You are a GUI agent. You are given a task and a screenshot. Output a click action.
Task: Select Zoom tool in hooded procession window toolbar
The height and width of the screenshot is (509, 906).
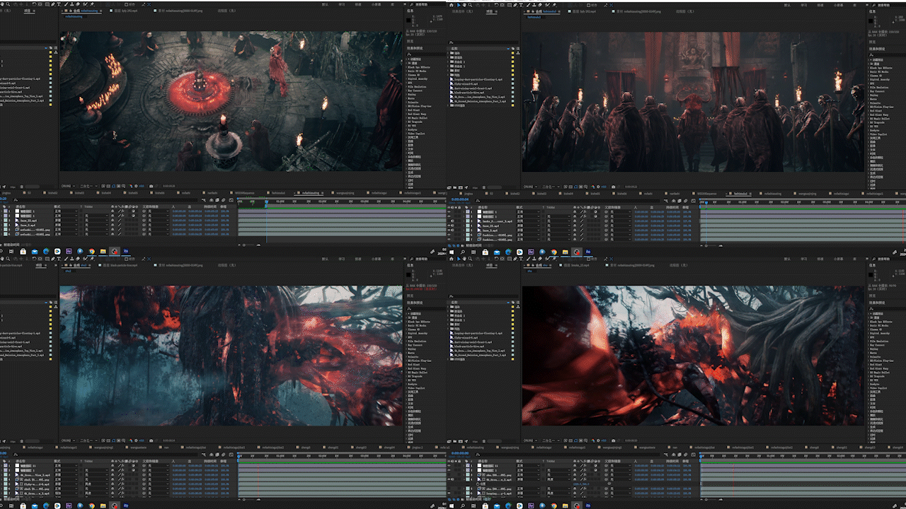[470, 5]
